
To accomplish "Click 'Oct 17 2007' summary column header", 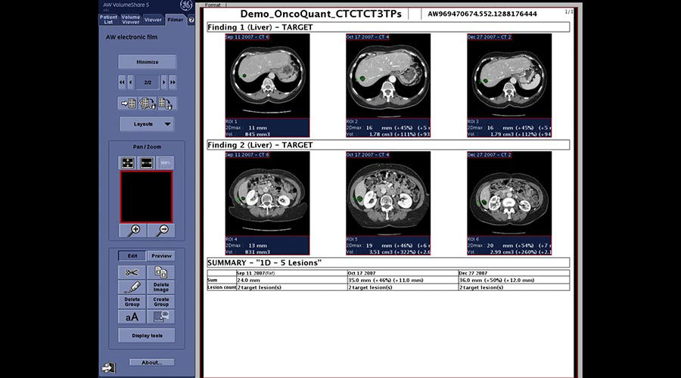I will pos(403,273).
